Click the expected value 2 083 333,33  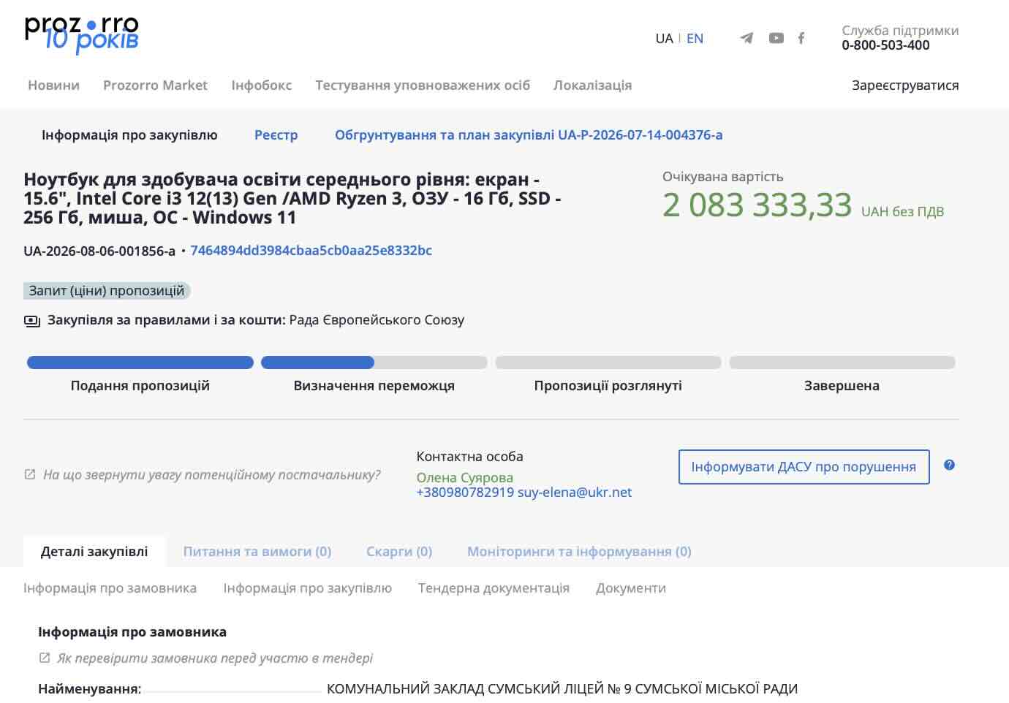coord(757,205)
